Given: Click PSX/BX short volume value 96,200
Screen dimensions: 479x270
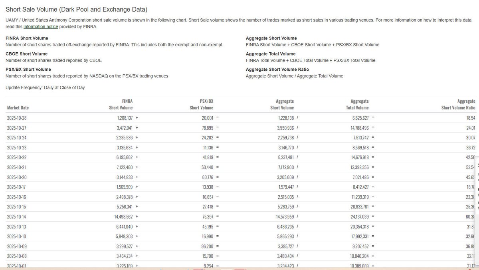Looking at the screenshot, I should (x=208, y=246).
